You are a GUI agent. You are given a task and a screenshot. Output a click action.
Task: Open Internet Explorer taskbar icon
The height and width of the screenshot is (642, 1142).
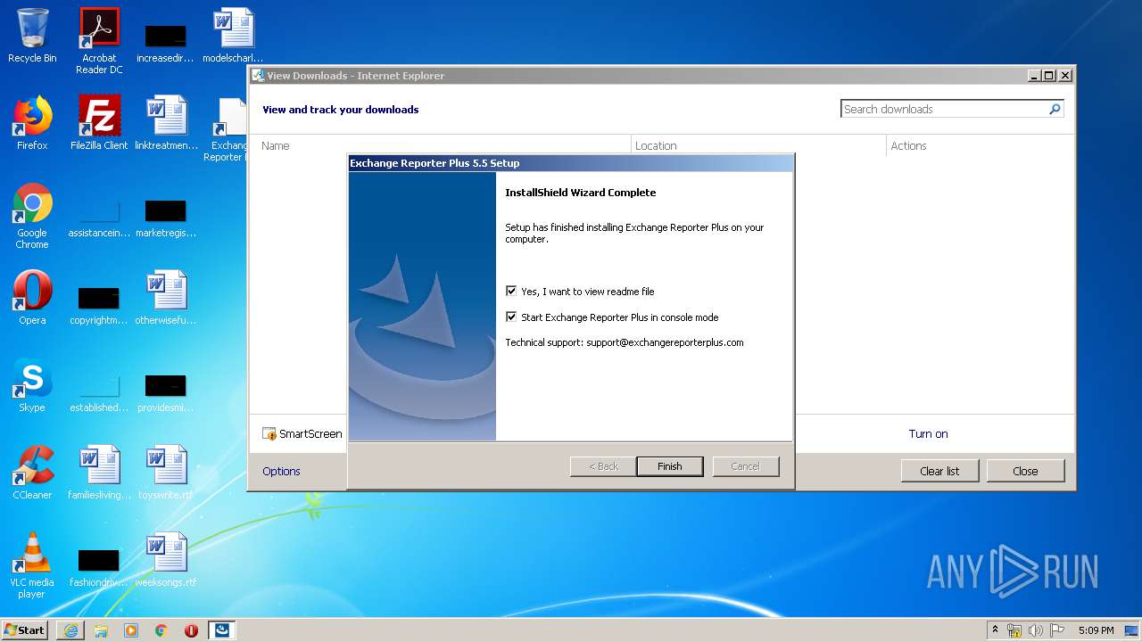point(70,630)
